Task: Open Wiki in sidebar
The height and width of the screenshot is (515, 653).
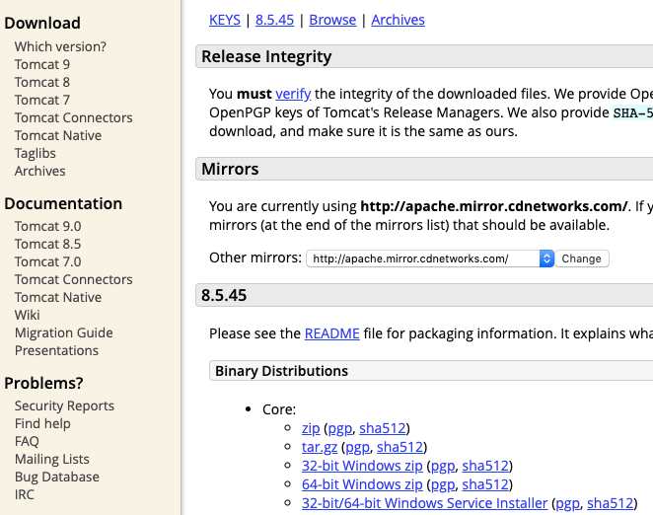Action: tap(27, 315)
